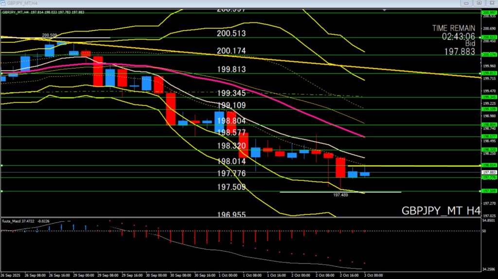498x279 pixels.
Task: Select the 200.174 horizontal level label
Action: coord(231,51)
